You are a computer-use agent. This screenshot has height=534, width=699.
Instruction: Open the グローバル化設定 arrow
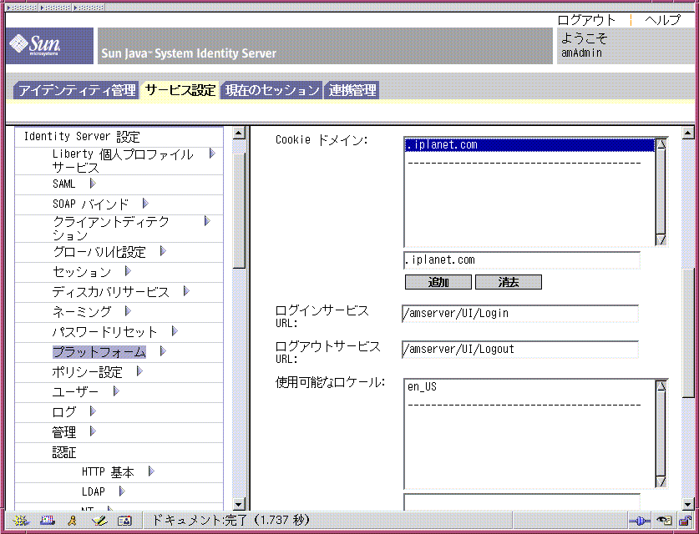pyautogui.click(x=163, y=251)
